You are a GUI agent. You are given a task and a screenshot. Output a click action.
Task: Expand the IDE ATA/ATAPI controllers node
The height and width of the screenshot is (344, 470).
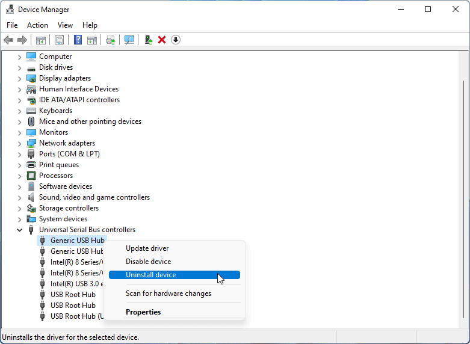(19, 100)
